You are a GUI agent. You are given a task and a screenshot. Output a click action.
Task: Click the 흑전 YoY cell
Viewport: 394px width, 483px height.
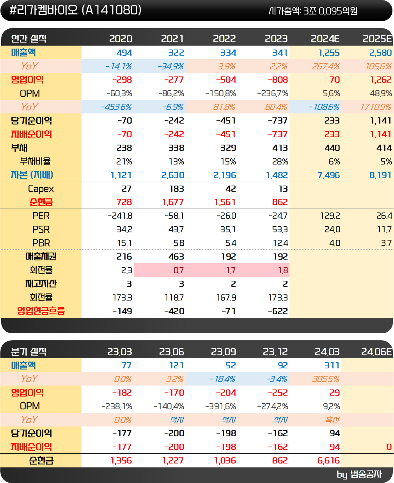point(332,420)
